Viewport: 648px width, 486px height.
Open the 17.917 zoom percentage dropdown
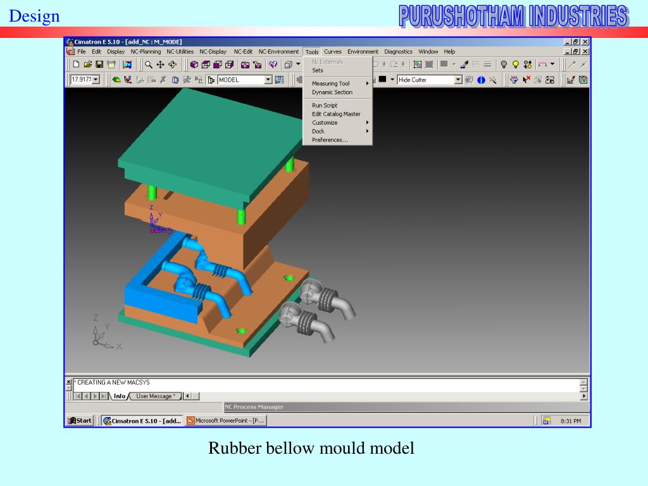pyautogui.click(x=96, y=79)
